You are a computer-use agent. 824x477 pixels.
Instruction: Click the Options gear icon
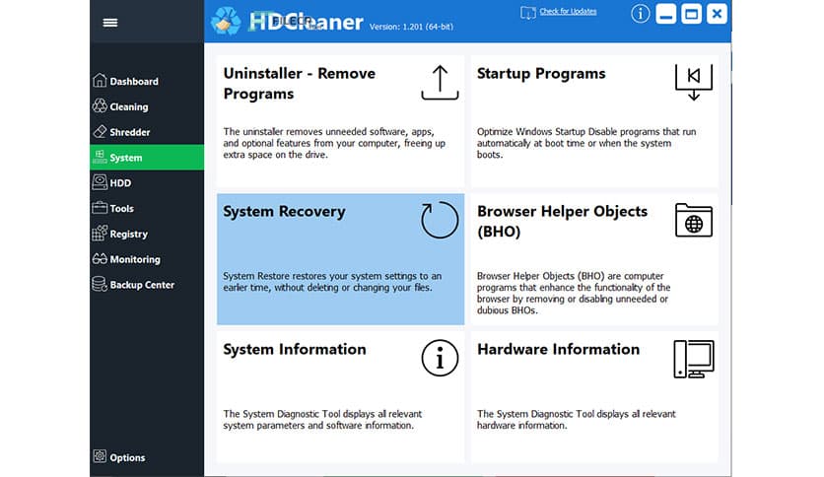100,456
